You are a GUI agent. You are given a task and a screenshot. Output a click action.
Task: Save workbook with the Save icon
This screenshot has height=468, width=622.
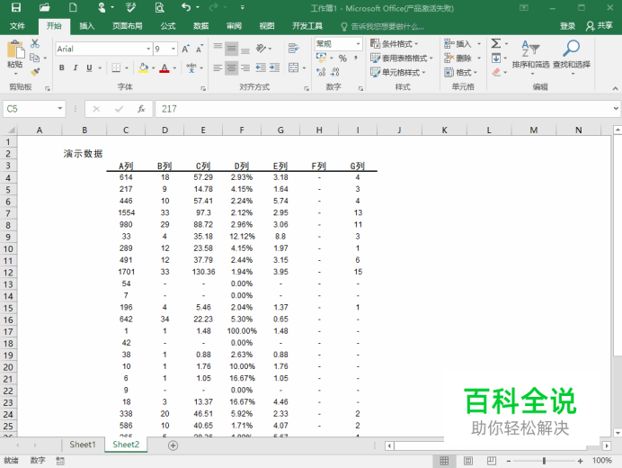click(16, 7)
